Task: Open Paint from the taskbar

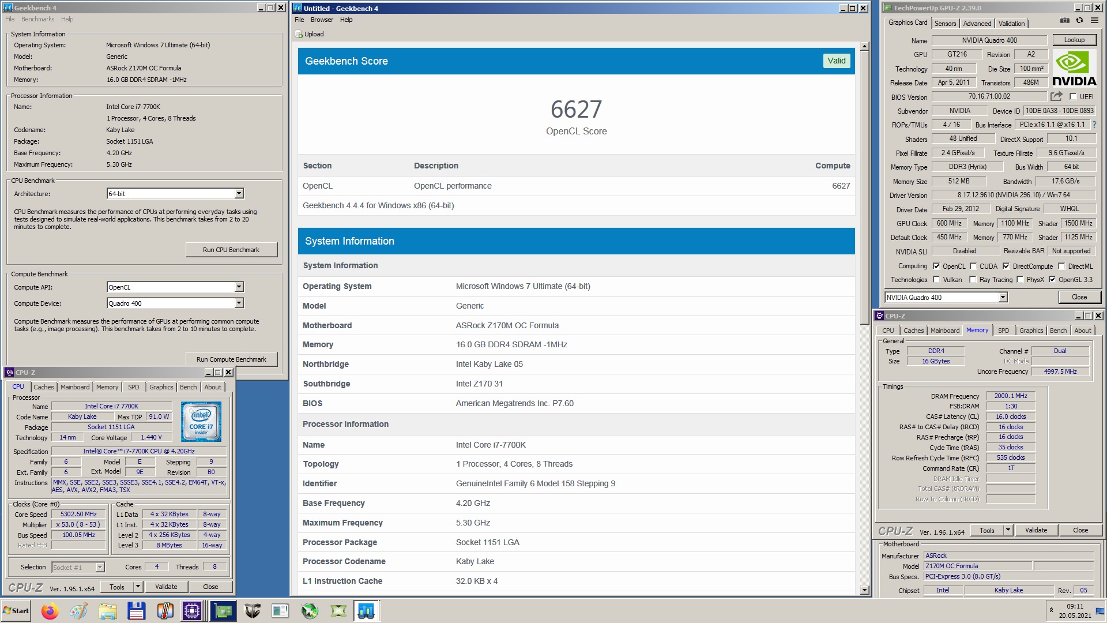Action: coord(78,611)
